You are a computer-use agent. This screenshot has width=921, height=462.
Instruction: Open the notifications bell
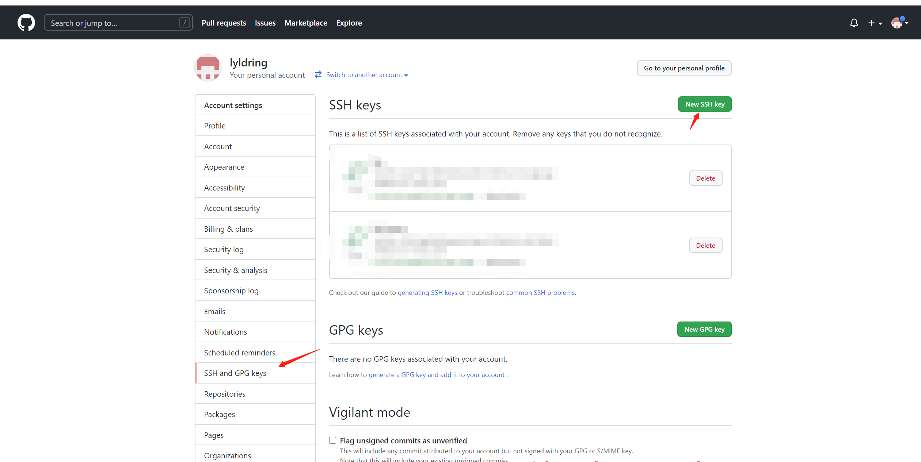[x=854, y=23]
